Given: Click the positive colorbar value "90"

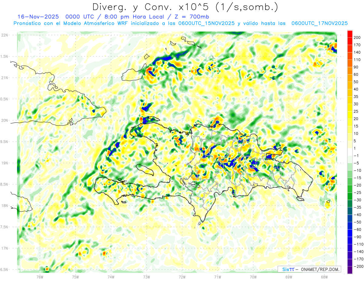Looking at the screenshot, I should pyautogui.click(x=356, y=67).
